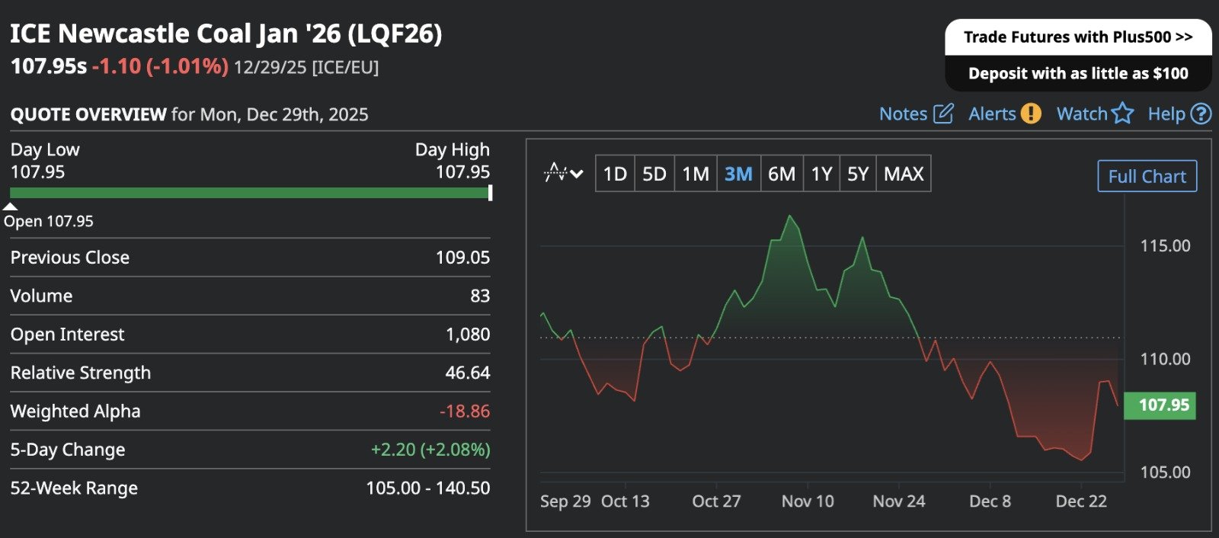Screen dimensions: 1219x538
Task: Click the green day range bar
Action: (249, 193)
